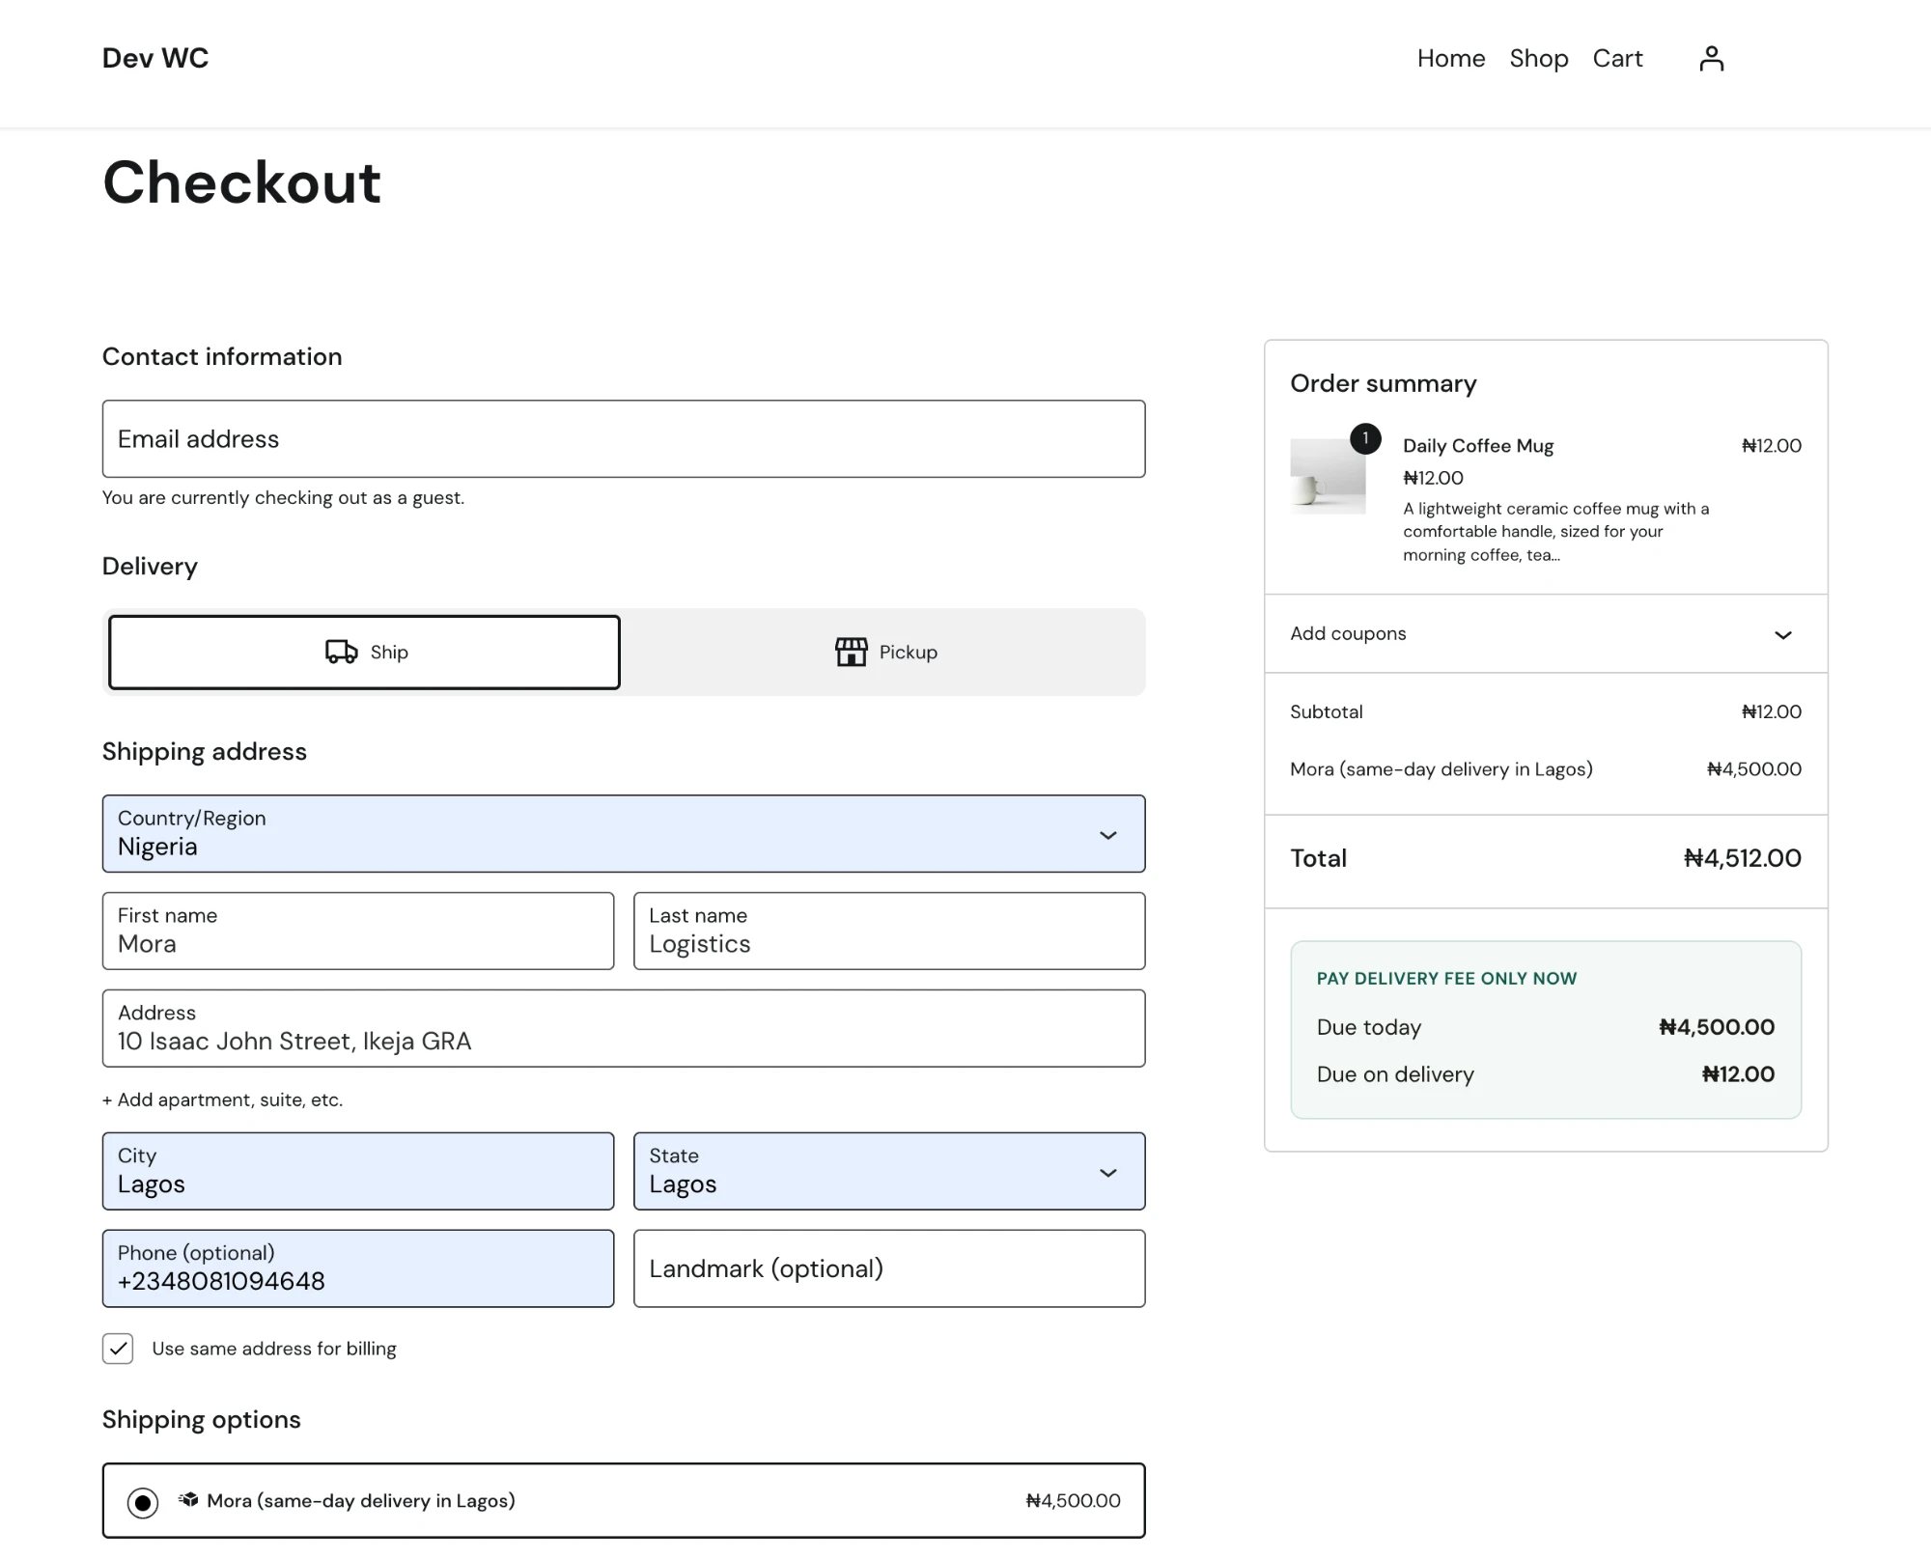The image size is (1931, 1559).
Task: Click the Subtotal label
Action: point(1327,711)
